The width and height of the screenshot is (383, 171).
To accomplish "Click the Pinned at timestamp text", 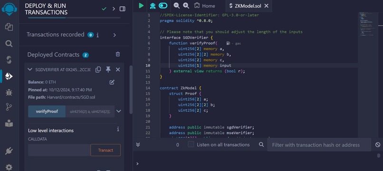I will (x=60, y=90).
